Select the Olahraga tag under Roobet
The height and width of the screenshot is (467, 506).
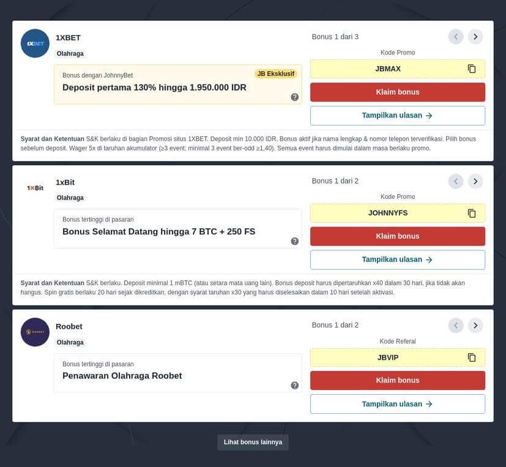coord(70,342)
